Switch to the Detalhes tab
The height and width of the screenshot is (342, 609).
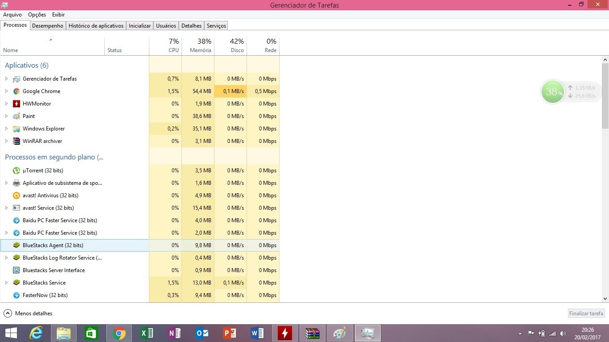192,26
